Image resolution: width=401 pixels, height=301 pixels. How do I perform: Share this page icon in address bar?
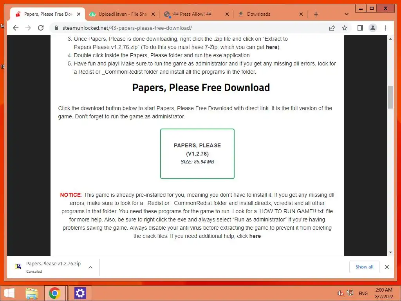[x=332, y=28]
